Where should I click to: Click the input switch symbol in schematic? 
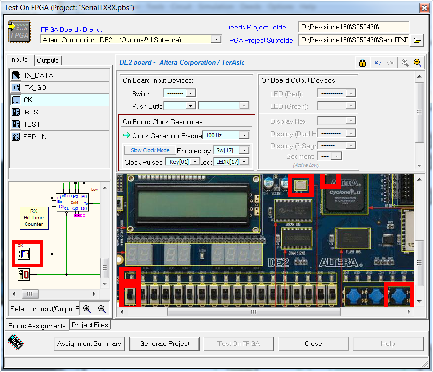(24, 274)
